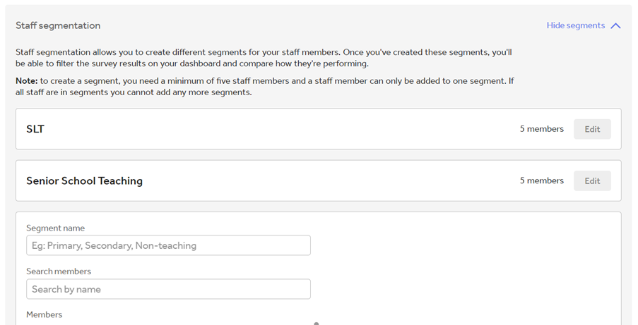Edit the SLT segment
The width and height of the screenshot is (638, 325).
592,129
